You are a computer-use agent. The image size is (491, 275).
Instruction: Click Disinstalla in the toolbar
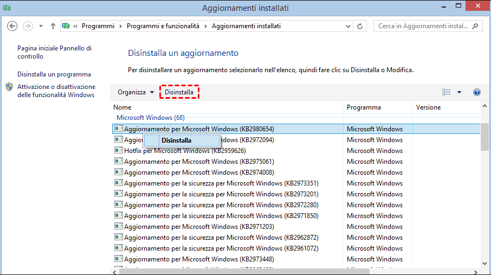179,92
